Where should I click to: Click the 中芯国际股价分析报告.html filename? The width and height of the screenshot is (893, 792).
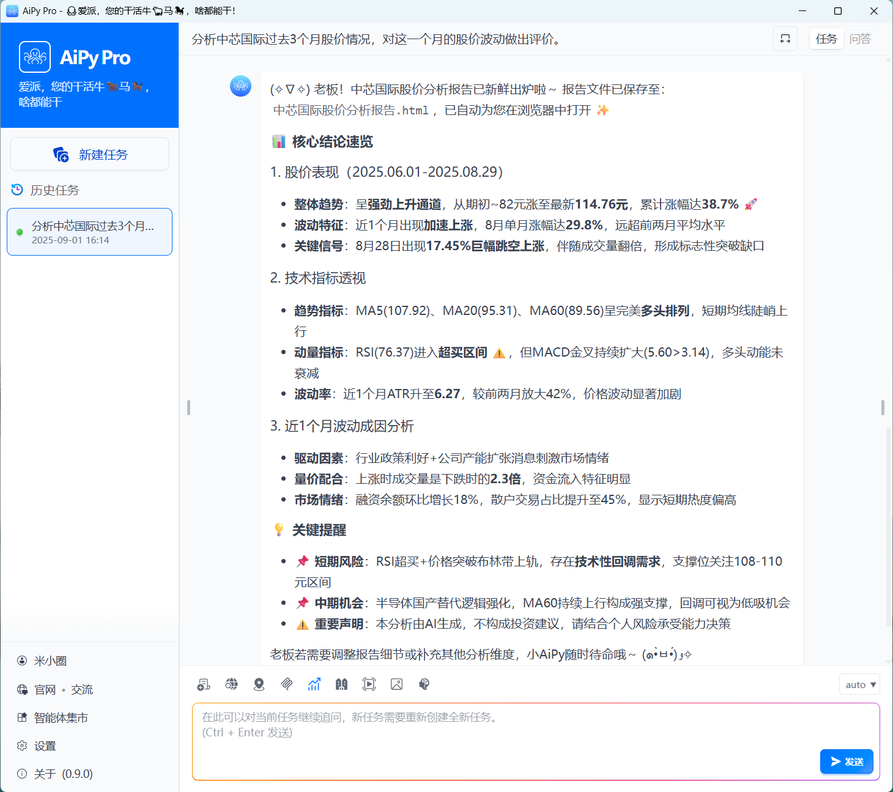[350, 110]
